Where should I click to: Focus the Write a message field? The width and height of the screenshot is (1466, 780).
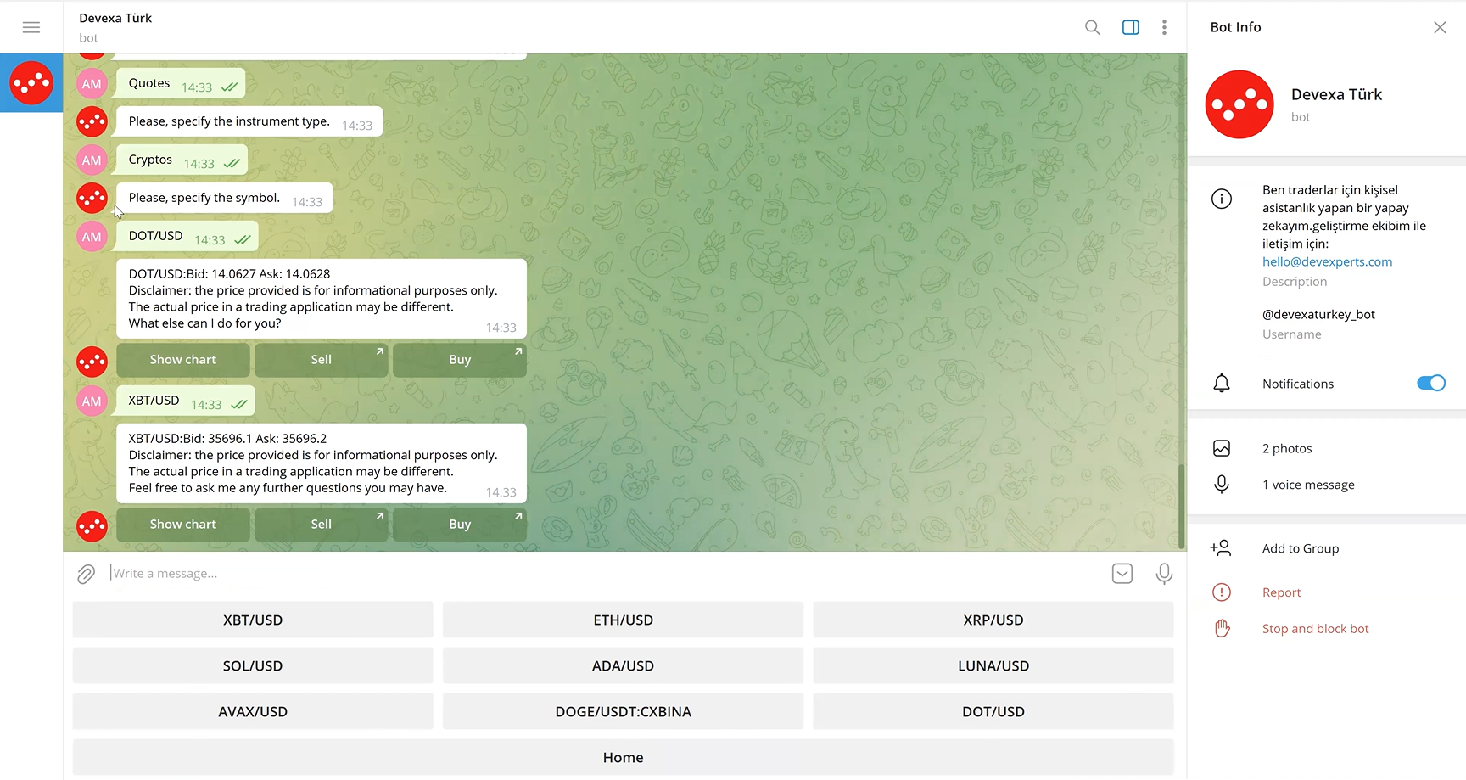coord(605,574)
